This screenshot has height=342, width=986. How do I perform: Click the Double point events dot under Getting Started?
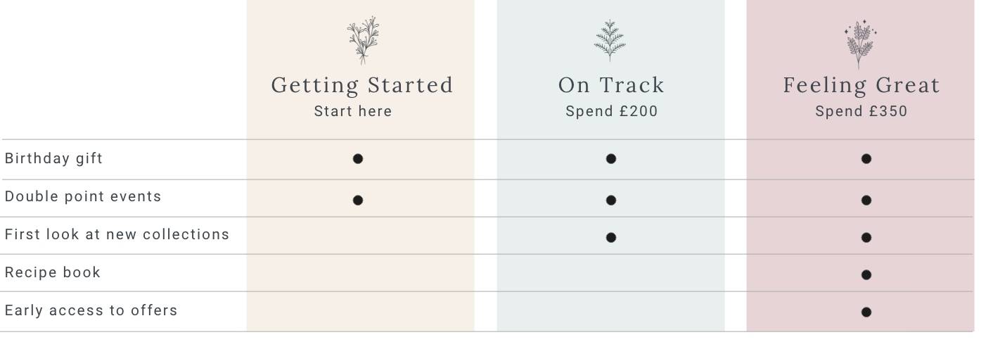pyautogui.click(x=358, y=201)
